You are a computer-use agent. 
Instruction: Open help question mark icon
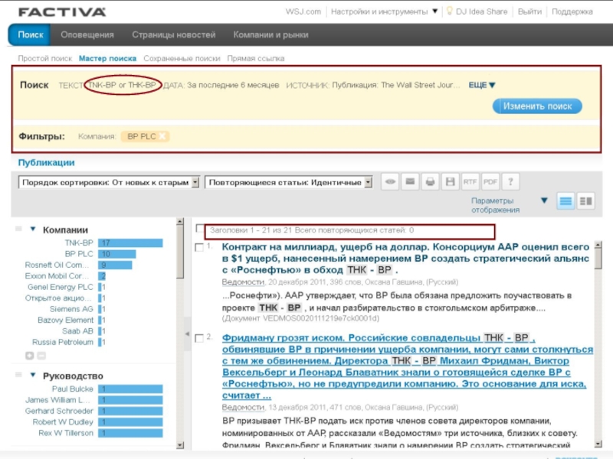point(510,182)
